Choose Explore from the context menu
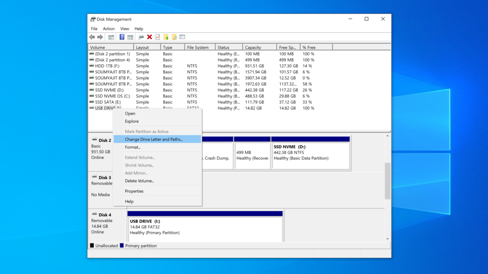This screenshot has width=488, height=274. [x=157, y=121]
